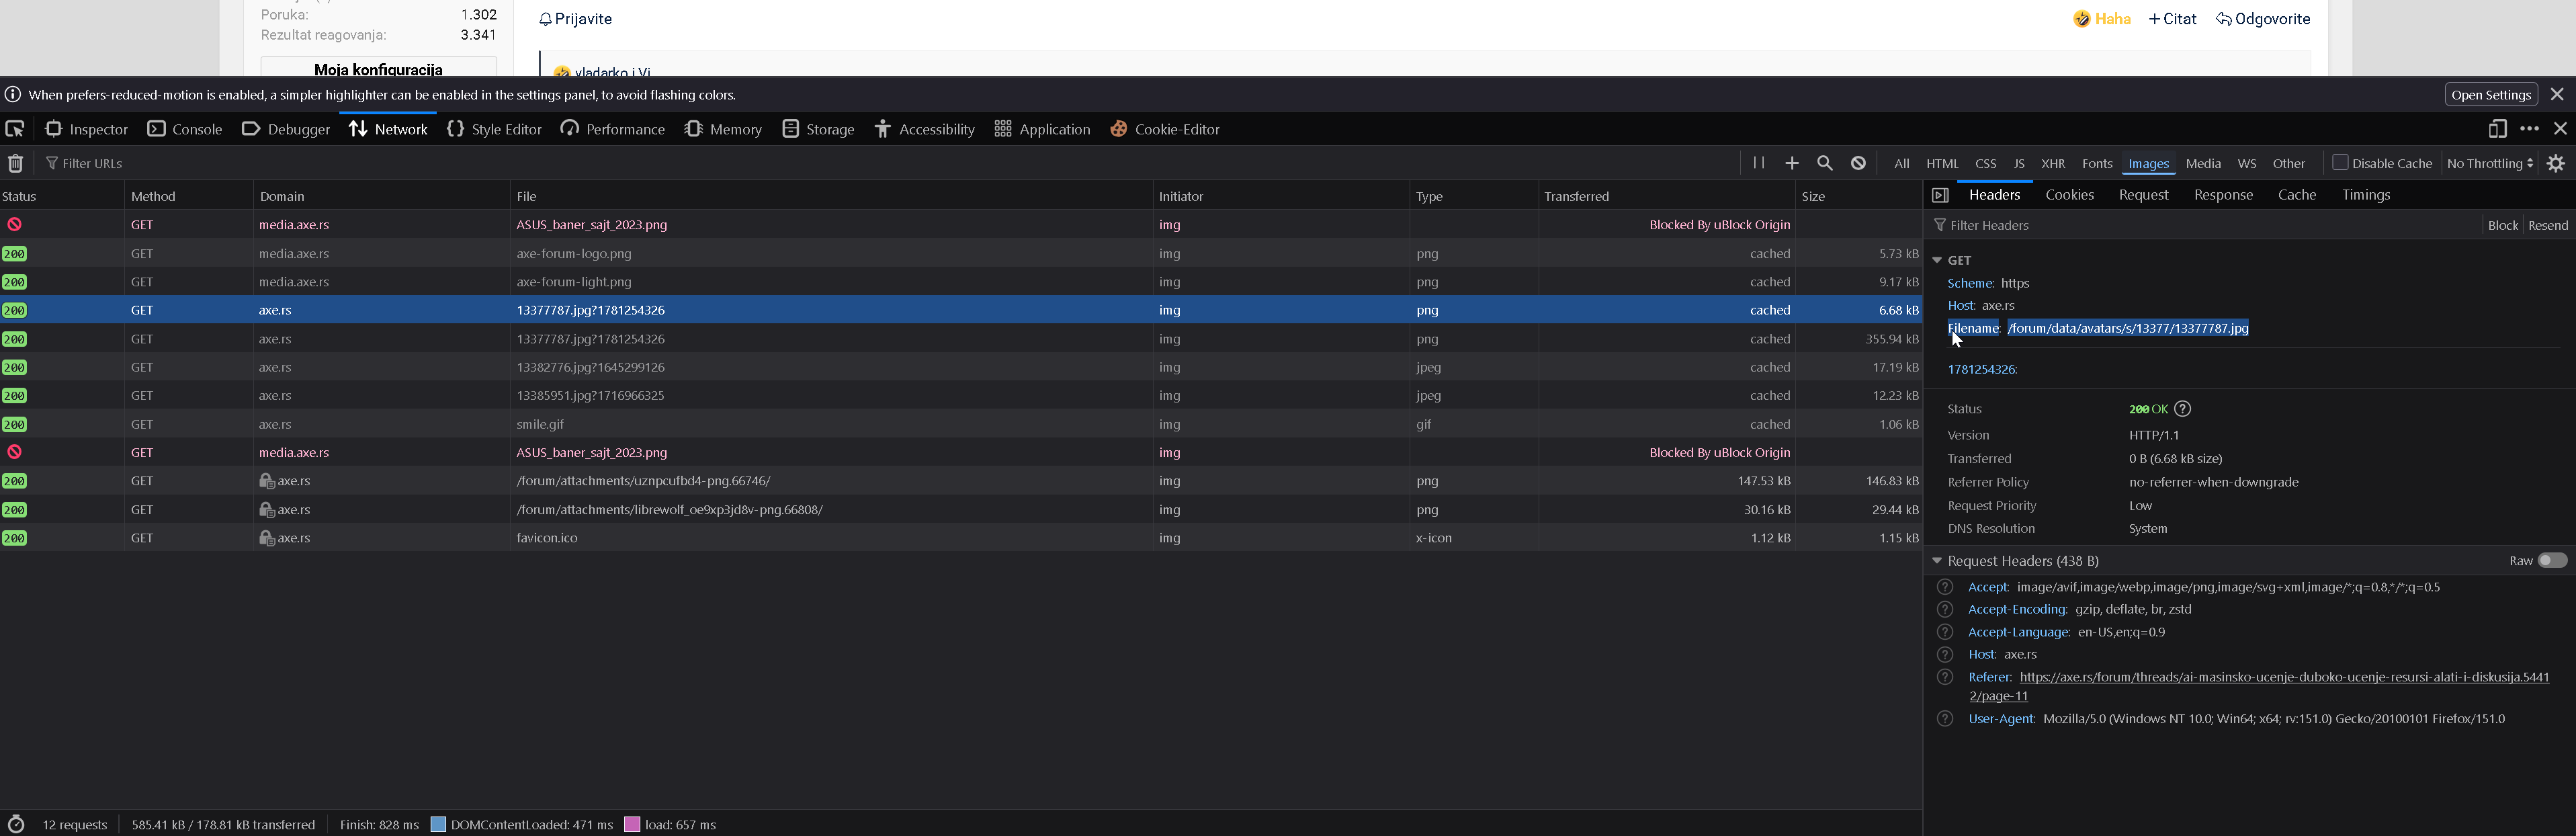Viewport: 2576px width, 836px height.
Task: Click the Prijavite report link
Action: point(575,19)
